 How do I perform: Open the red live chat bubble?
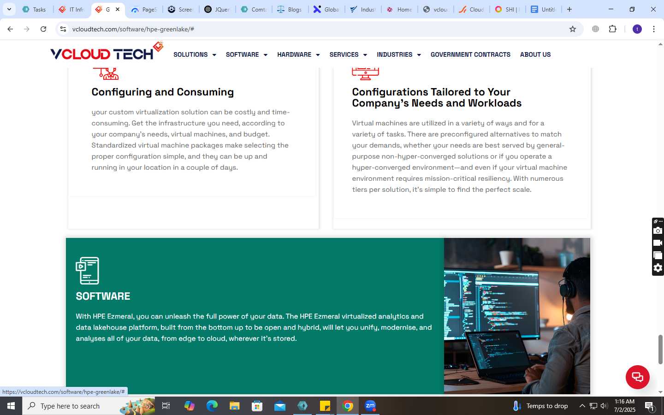coord(637,377)
